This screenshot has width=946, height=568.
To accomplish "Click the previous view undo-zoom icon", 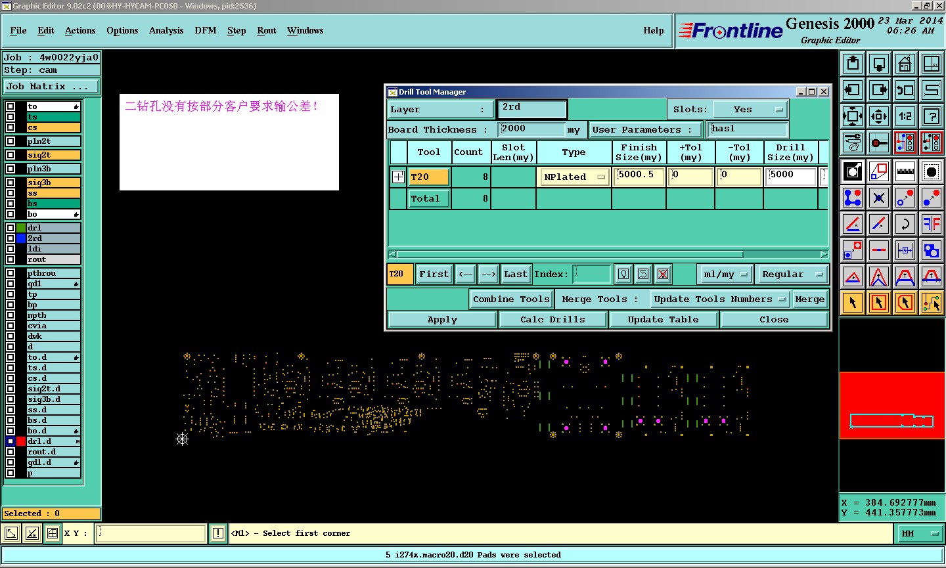I will click(x=905, y=90).
